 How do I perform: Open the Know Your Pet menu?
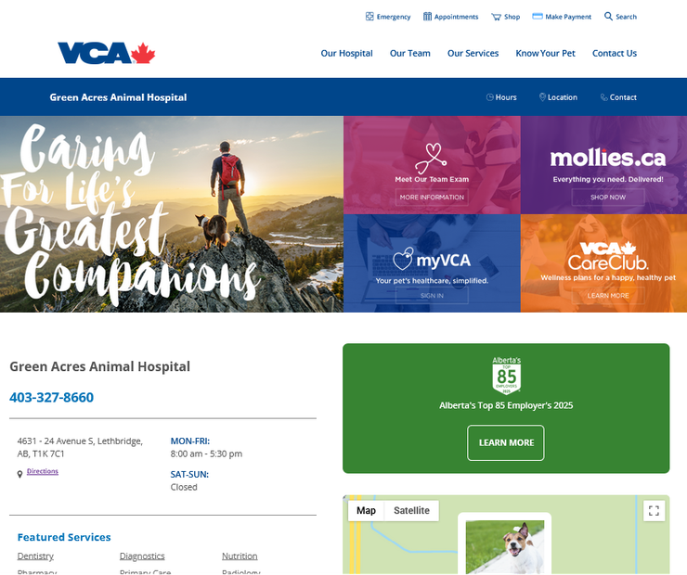point(545,54)
